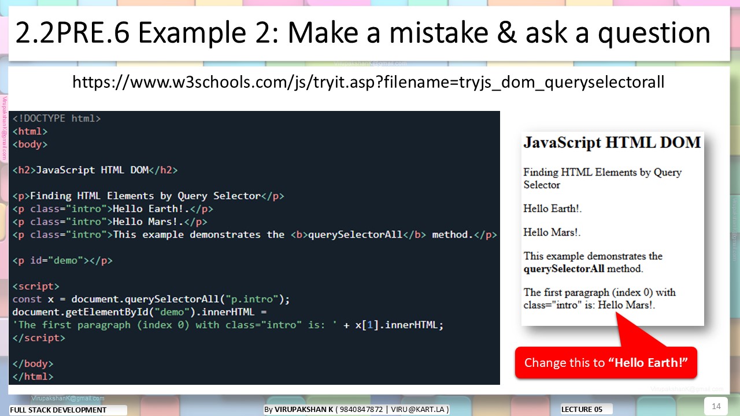Click the closing '</script>' tag line
This screenshot has height=416, width=740.
[39, 338]
